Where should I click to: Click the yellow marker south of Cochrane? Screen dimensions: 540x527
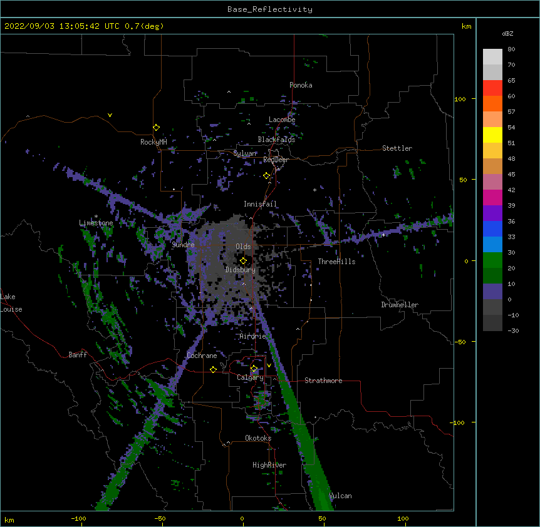pos(213,369)
